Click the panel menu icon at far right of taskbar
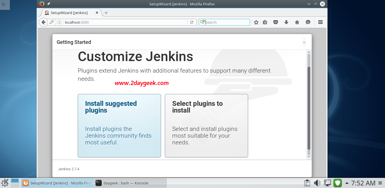 pos(381,183)
